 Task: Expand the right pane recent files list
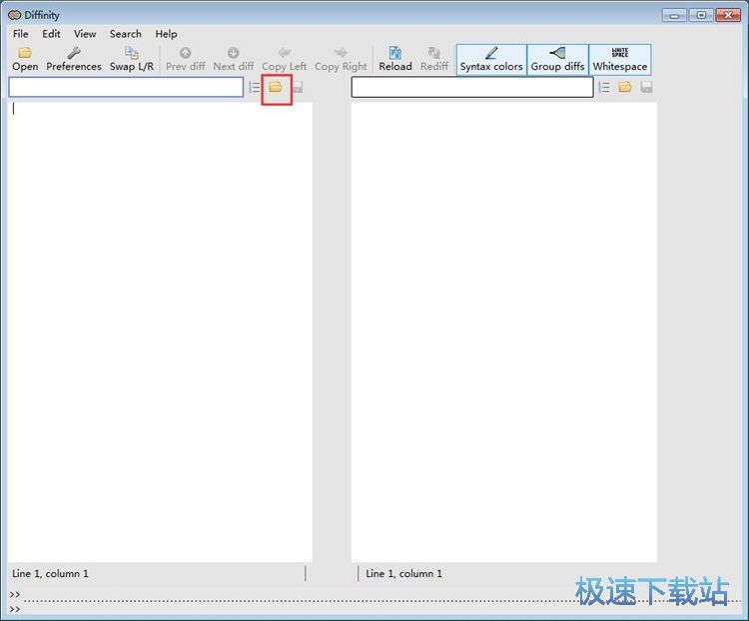(604, 88)
